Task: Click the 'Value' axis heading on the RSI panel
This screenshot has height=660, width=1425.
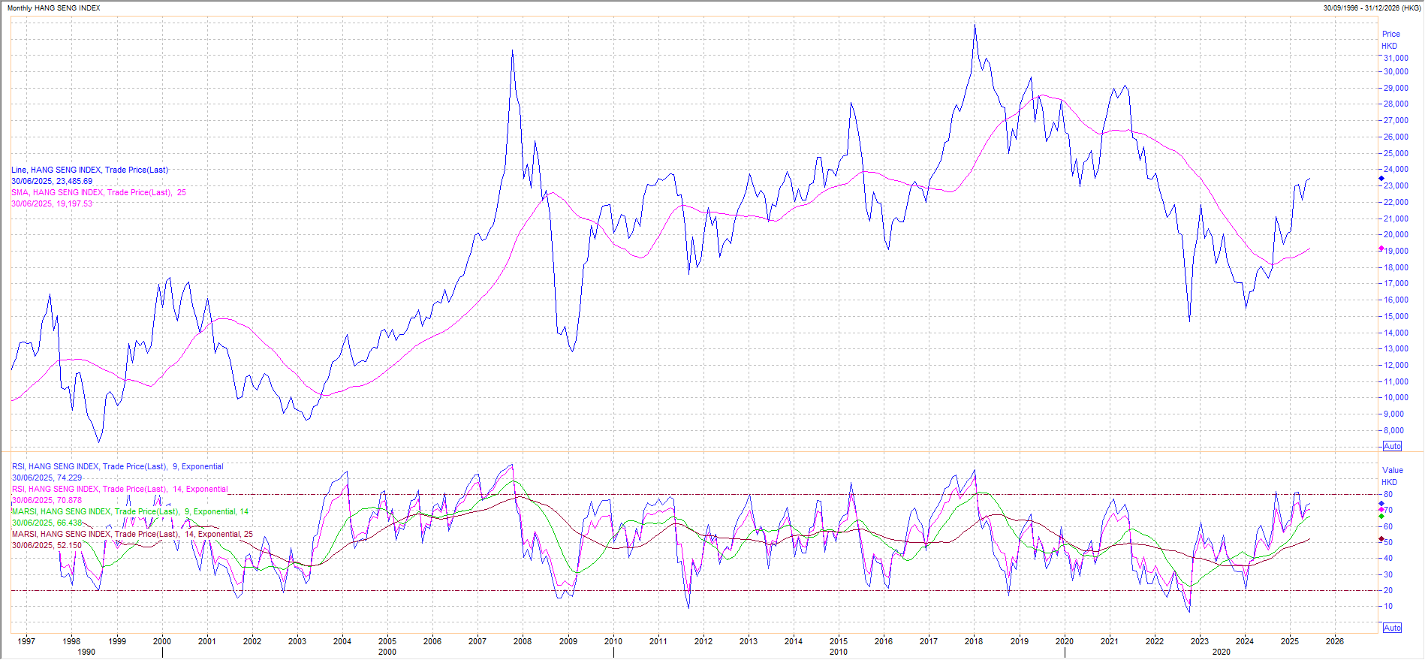Action: [1393, 471]
